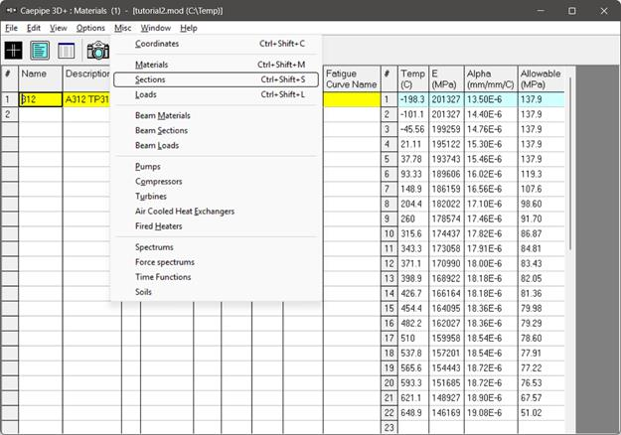The width and height of the screenshot is (621, 435).
Task: Click the Fatigue Curve Name column header
Action: click(x=352, y=78)
